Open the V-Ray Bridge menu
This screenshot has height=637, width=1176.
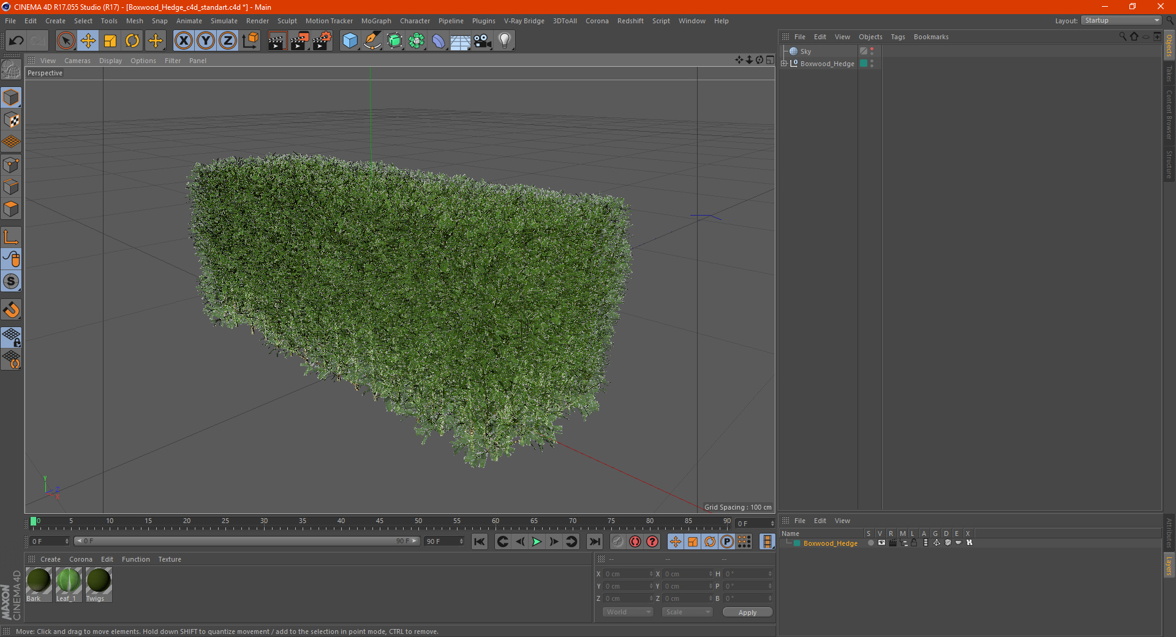pyautogui.click(x=524, y=21)
